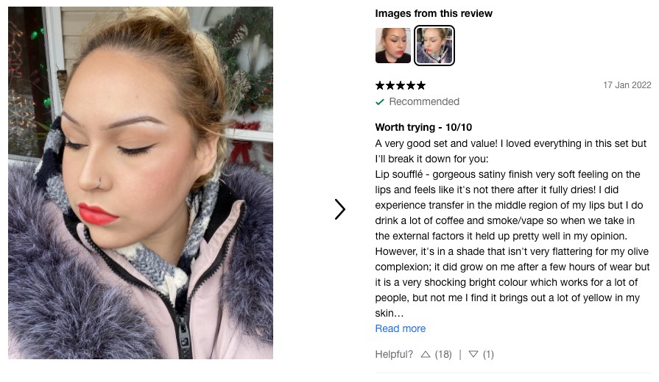This screenshot has width=659, height=382.
Task: Click the review body paragraph text
Action: (512, 228)
